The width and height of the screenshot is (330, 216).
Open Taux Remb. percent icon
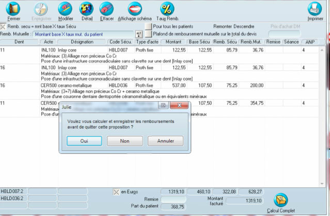[167, 9]
